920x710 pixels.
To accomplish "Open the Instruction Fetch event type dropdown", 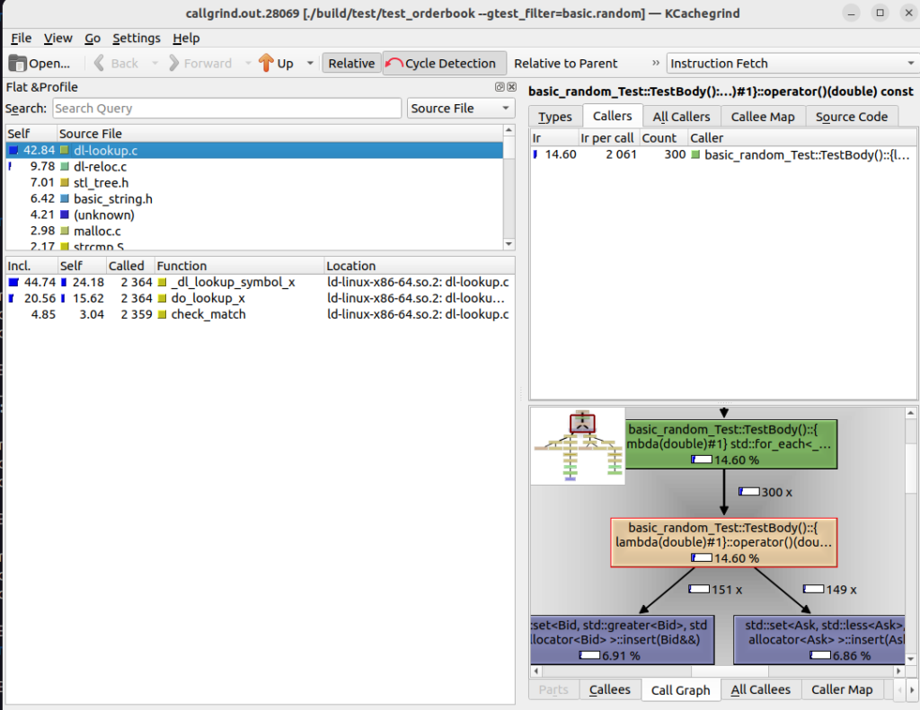I will tap(792, 64).
